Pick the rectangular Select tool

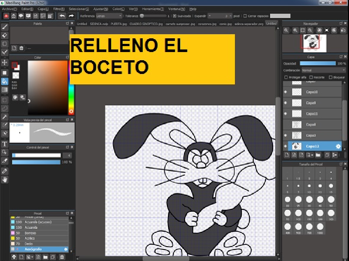pyautogui.click(x=5, y=100)
